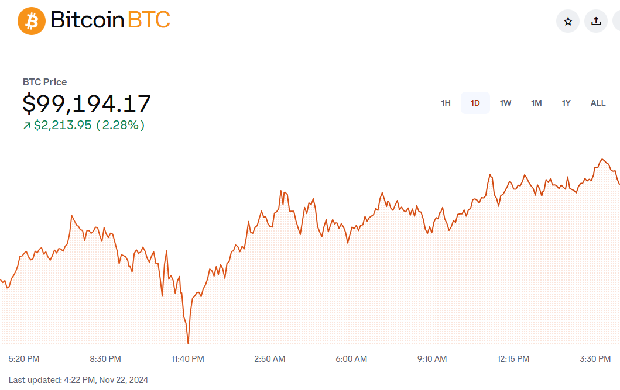Viewport: 620px width, 390px height.
Task: Click the Bitcoin title text
Action: [87, 20]
